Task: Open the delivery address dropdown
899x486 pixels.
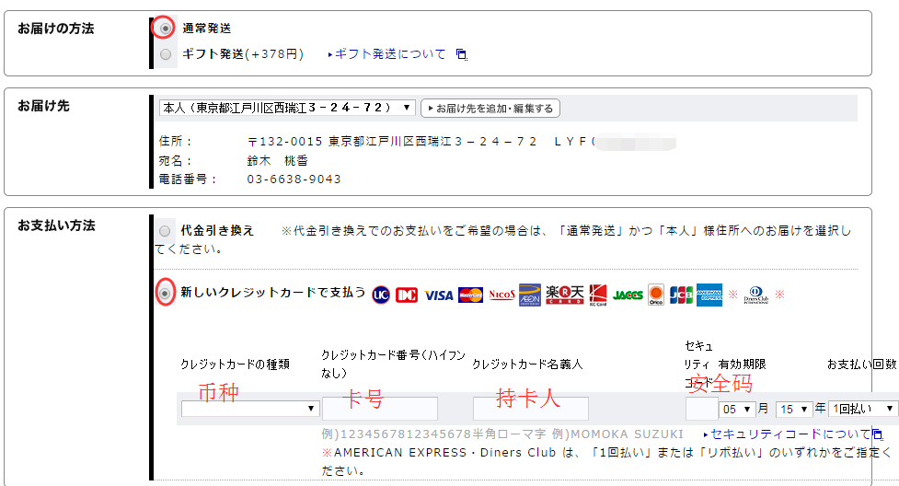Action: tap(287, 108)
